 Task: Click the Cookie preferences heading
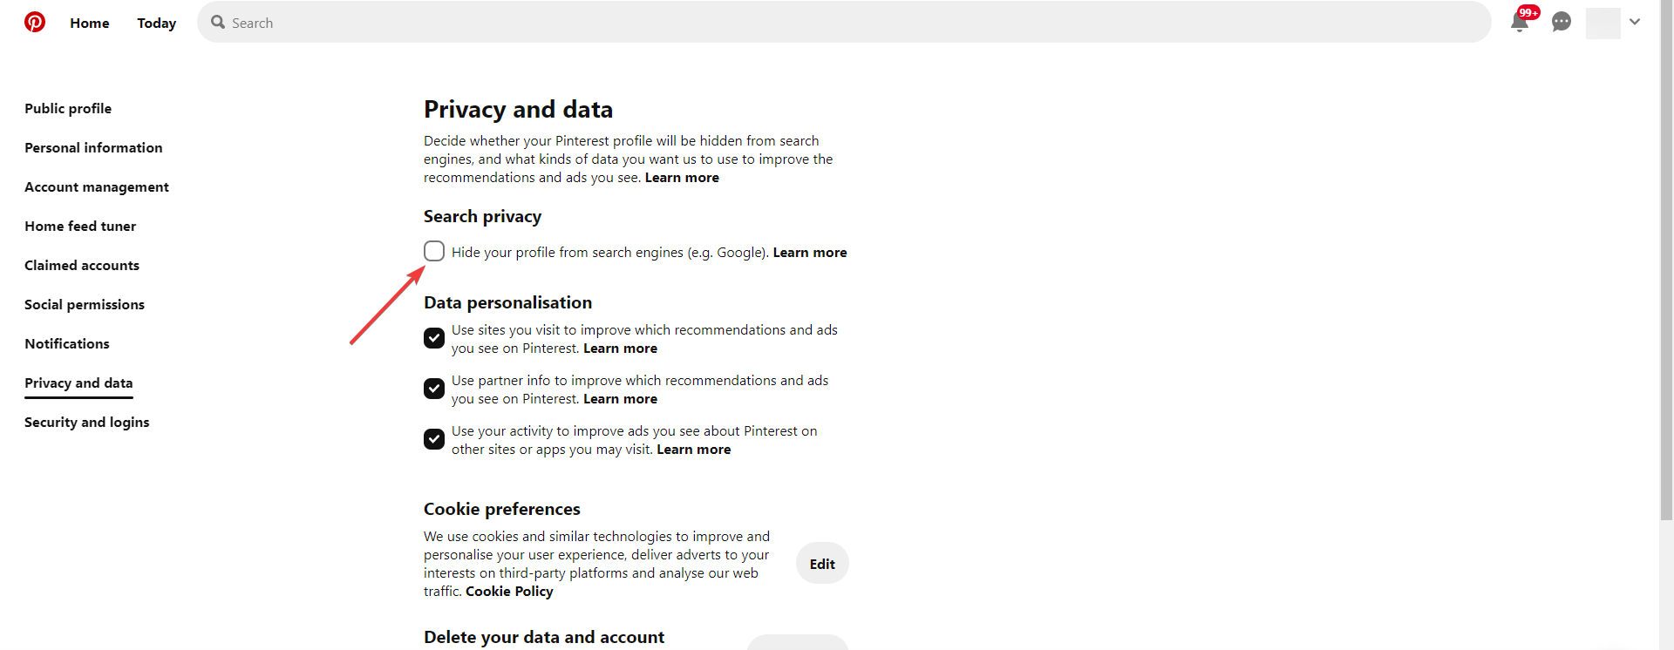(x=502, y=509)
